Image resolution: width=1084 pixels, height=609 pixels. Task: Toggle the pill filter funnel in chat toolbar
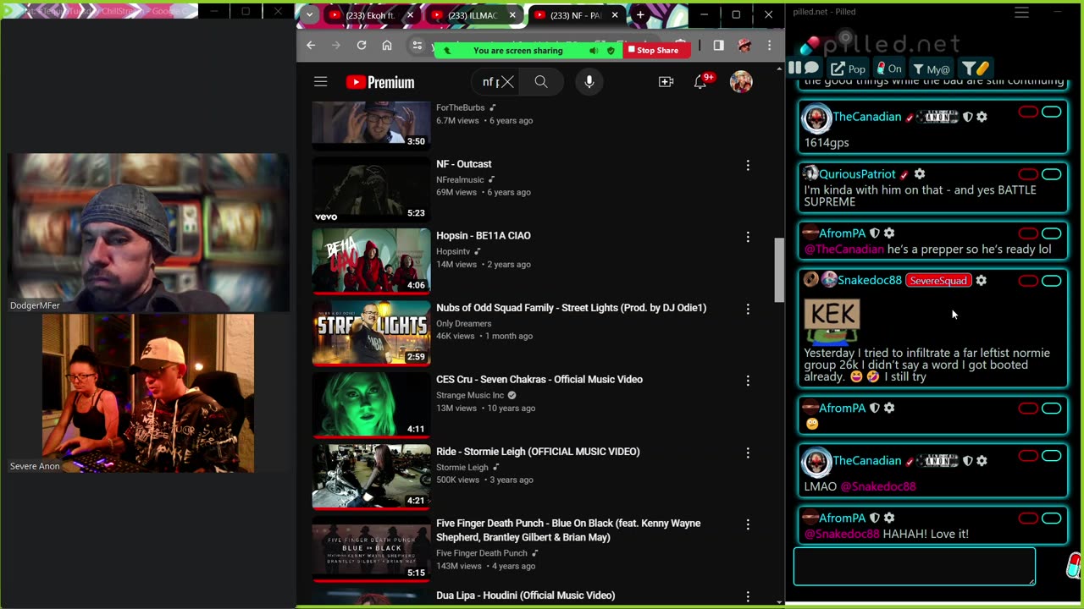pos(975,69)
